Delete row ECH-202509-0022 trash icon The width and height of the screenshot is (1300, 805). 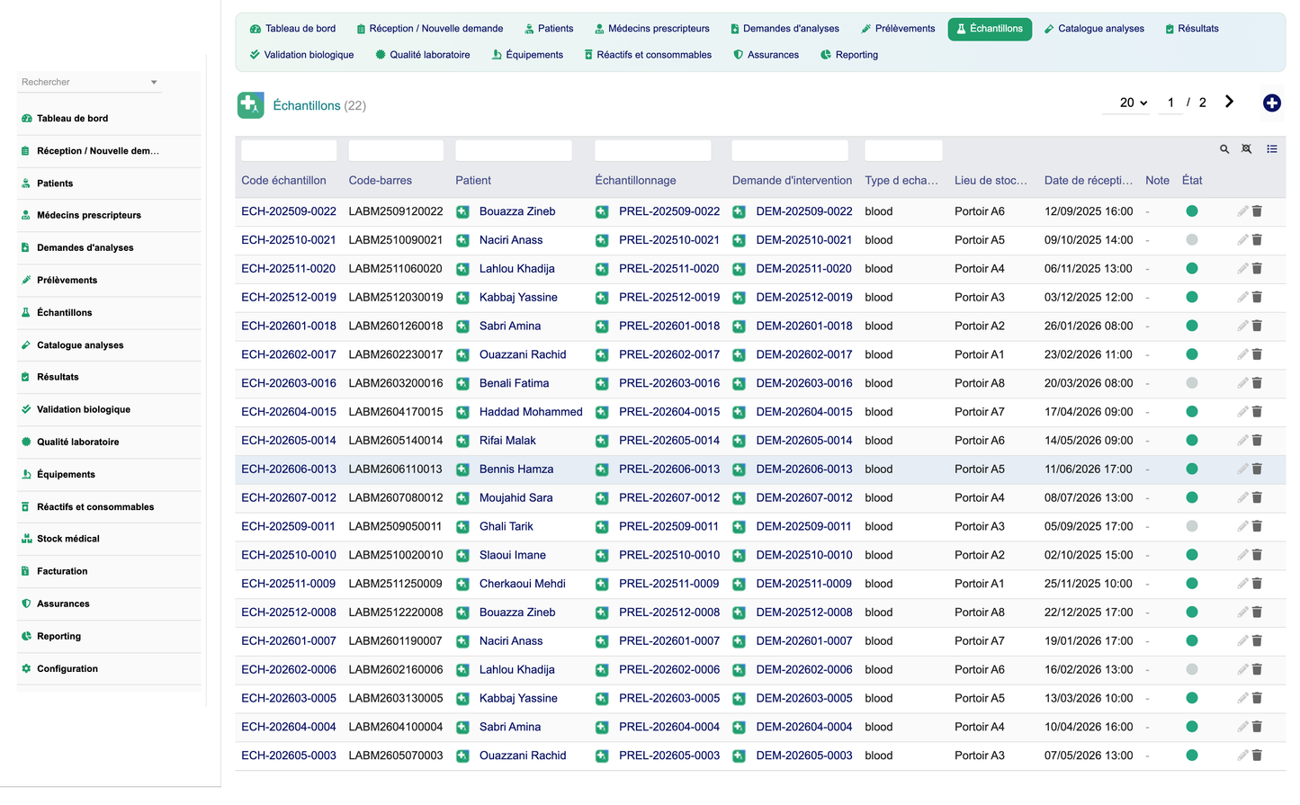click(x=1257, y=211)
